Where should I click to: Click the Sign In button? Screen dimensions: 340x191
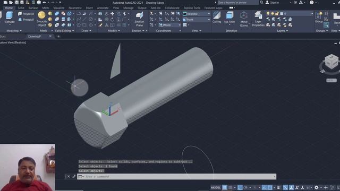click(x=273, y=2)
